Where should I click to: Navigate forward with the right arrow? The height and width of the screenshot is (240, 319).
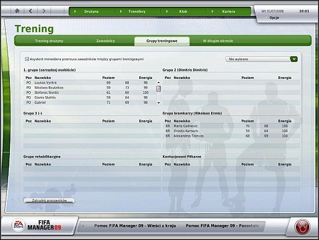(44, 11)
